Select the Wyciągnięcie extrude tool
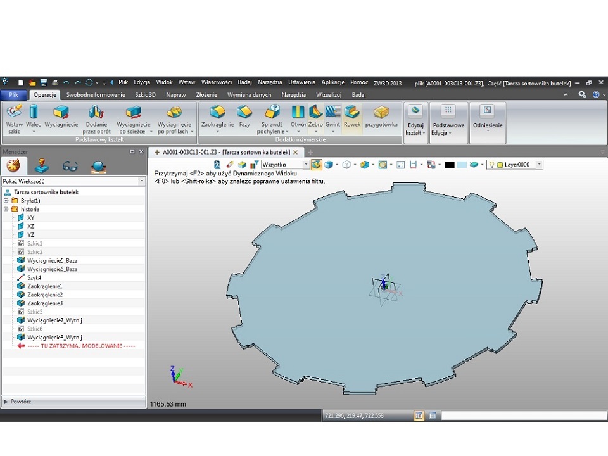Viewport: 608px width, 456px height. [x=61, y=117]
